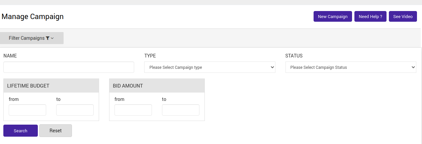Image resolution: width=422 pixels, height=144 pixels.
Task: Run the filter with the Search button
Action: 20,131
